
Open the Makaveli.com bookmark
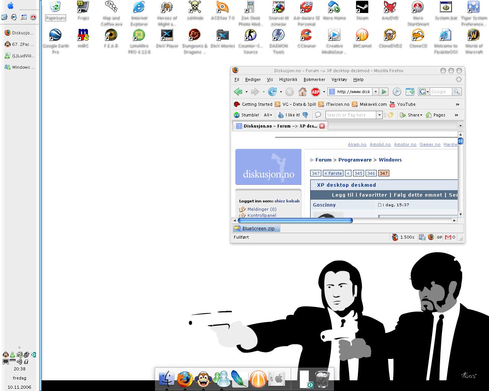point(369,104)
